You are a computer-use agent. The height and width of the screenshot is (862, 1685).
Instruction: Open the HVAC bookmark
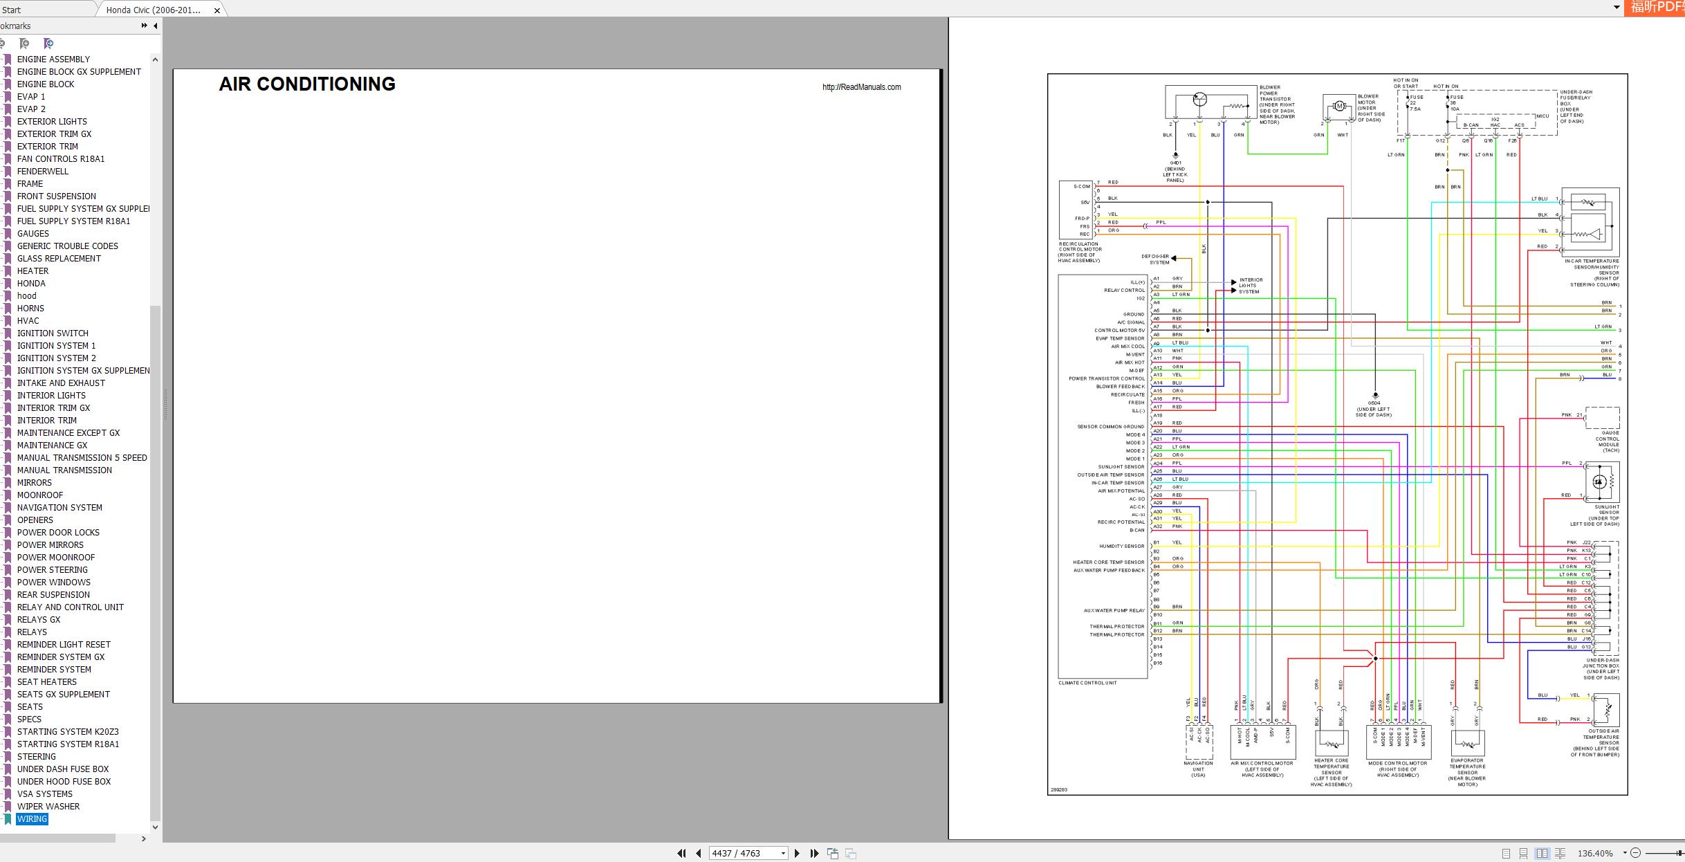(x=28, y=320)
